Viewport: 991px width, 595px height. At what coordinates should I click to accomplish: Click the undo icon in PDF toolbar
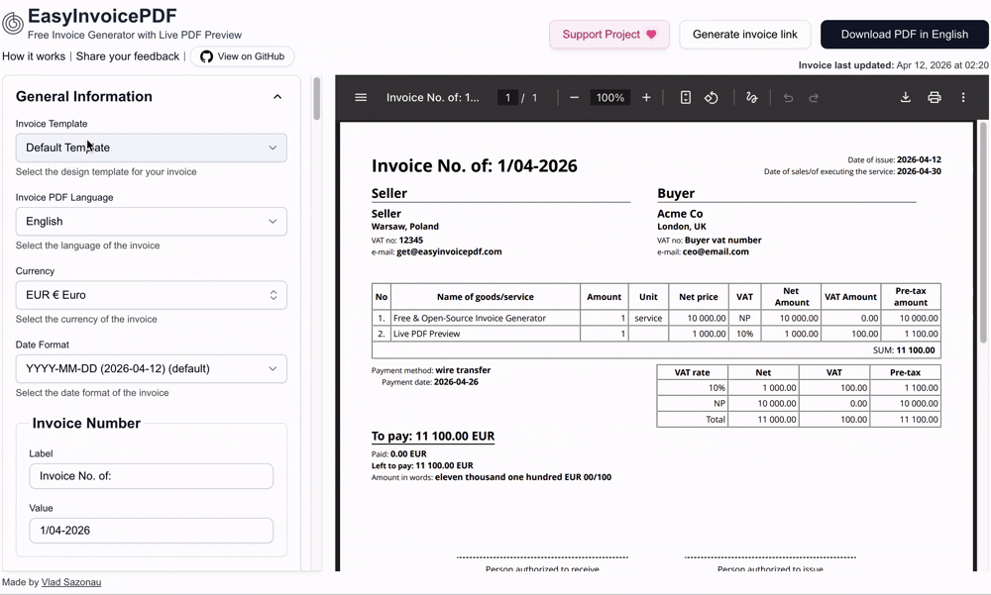[788, 97]
